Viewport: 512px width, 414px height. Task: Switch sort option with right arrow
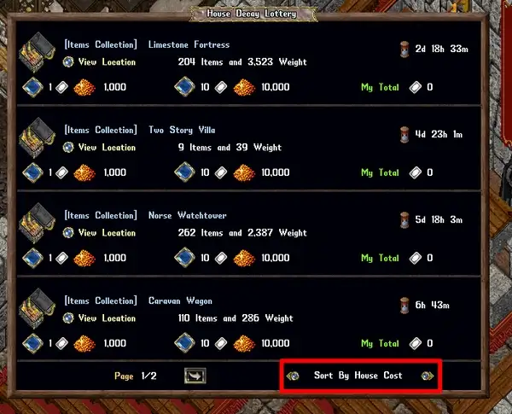428,376
